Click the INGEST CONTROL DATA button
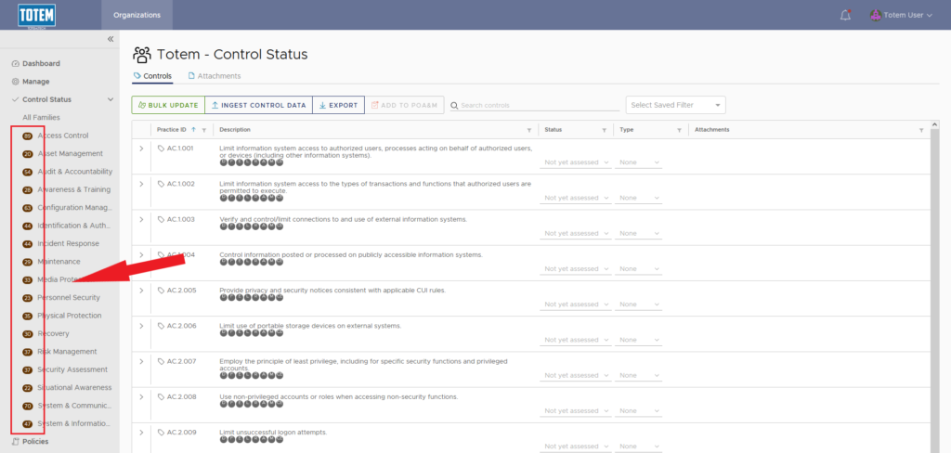Screen dimensions: 951x453 point(258,105)
